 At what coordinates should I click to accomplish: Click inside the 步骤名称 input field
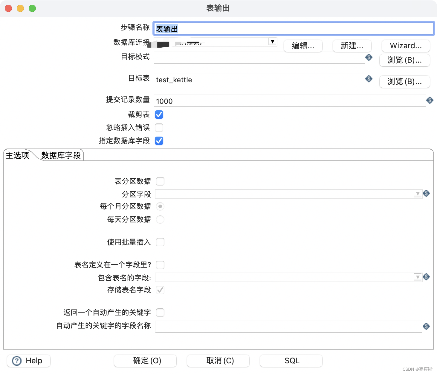(x=269, y=28)
